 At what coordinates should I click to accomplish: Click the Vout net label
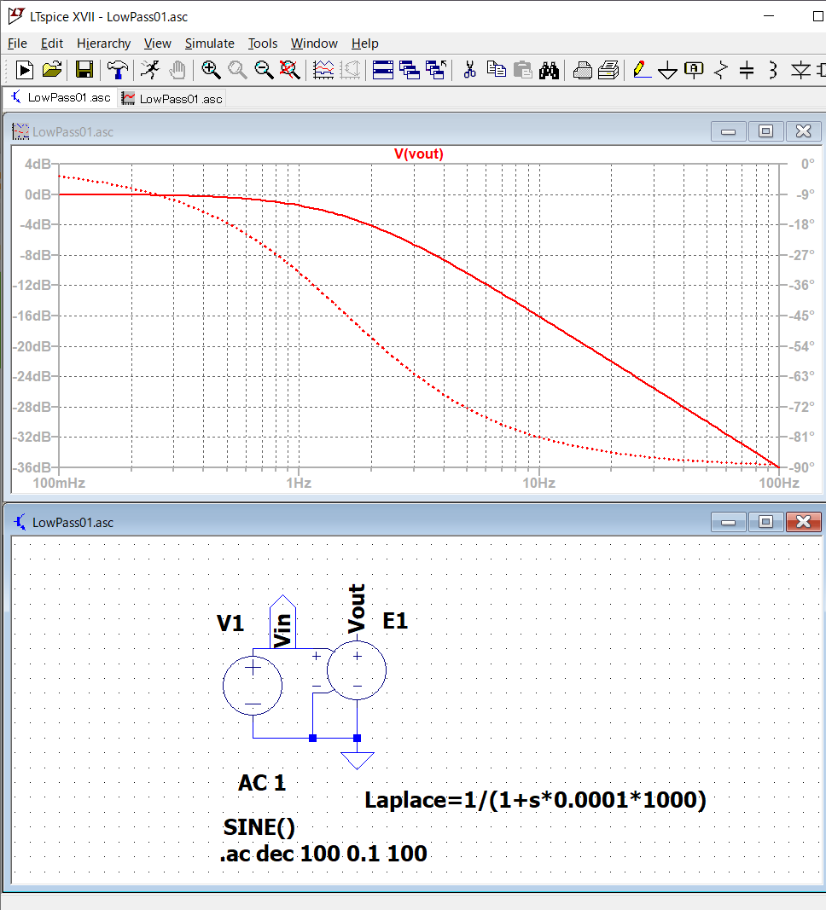[357, 609]
